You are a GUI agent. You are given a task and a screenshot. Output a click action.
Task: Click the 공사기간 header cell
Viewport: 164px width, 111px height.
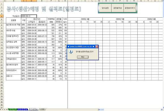pos(37,19)
